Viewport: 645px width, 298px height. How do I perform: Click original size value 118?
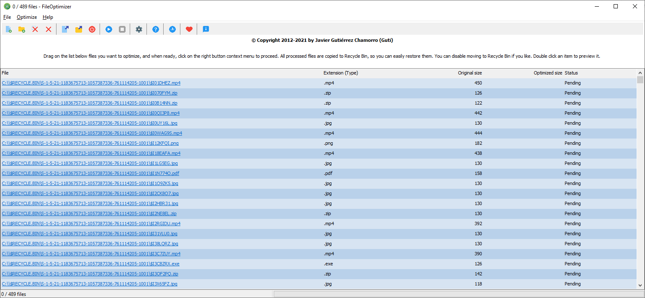(478, 284)
